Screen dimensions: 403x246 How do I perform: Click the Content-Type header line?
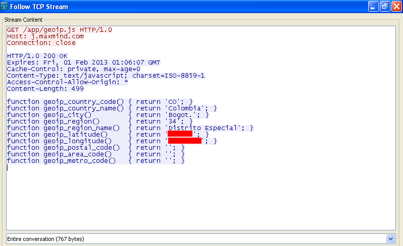click(x=105, y=76)
